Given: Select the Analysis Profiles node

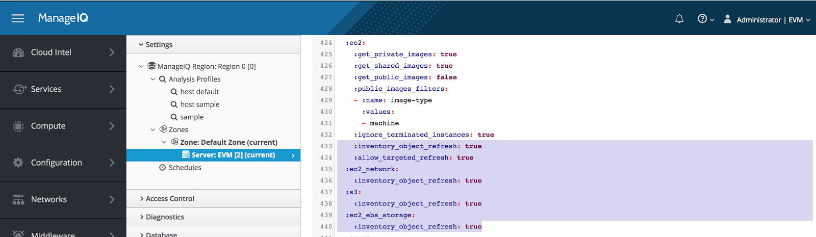Looking at the screenshot, I should pyautogui.click(x=195, y=79).
